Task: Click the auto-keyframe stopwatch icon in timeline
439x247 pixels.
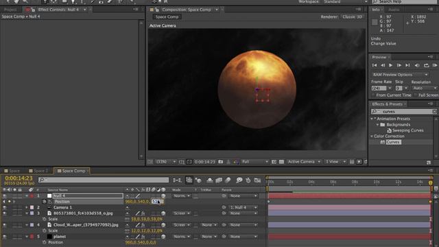Action: tap(248, 180)
